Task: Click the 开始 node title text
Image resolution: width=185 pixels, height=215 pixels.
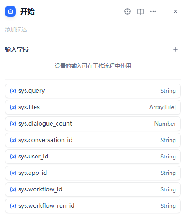Action: 27,11
